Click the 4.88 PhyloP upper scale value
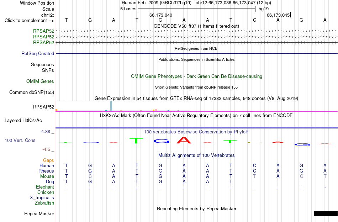 [46, 132]
